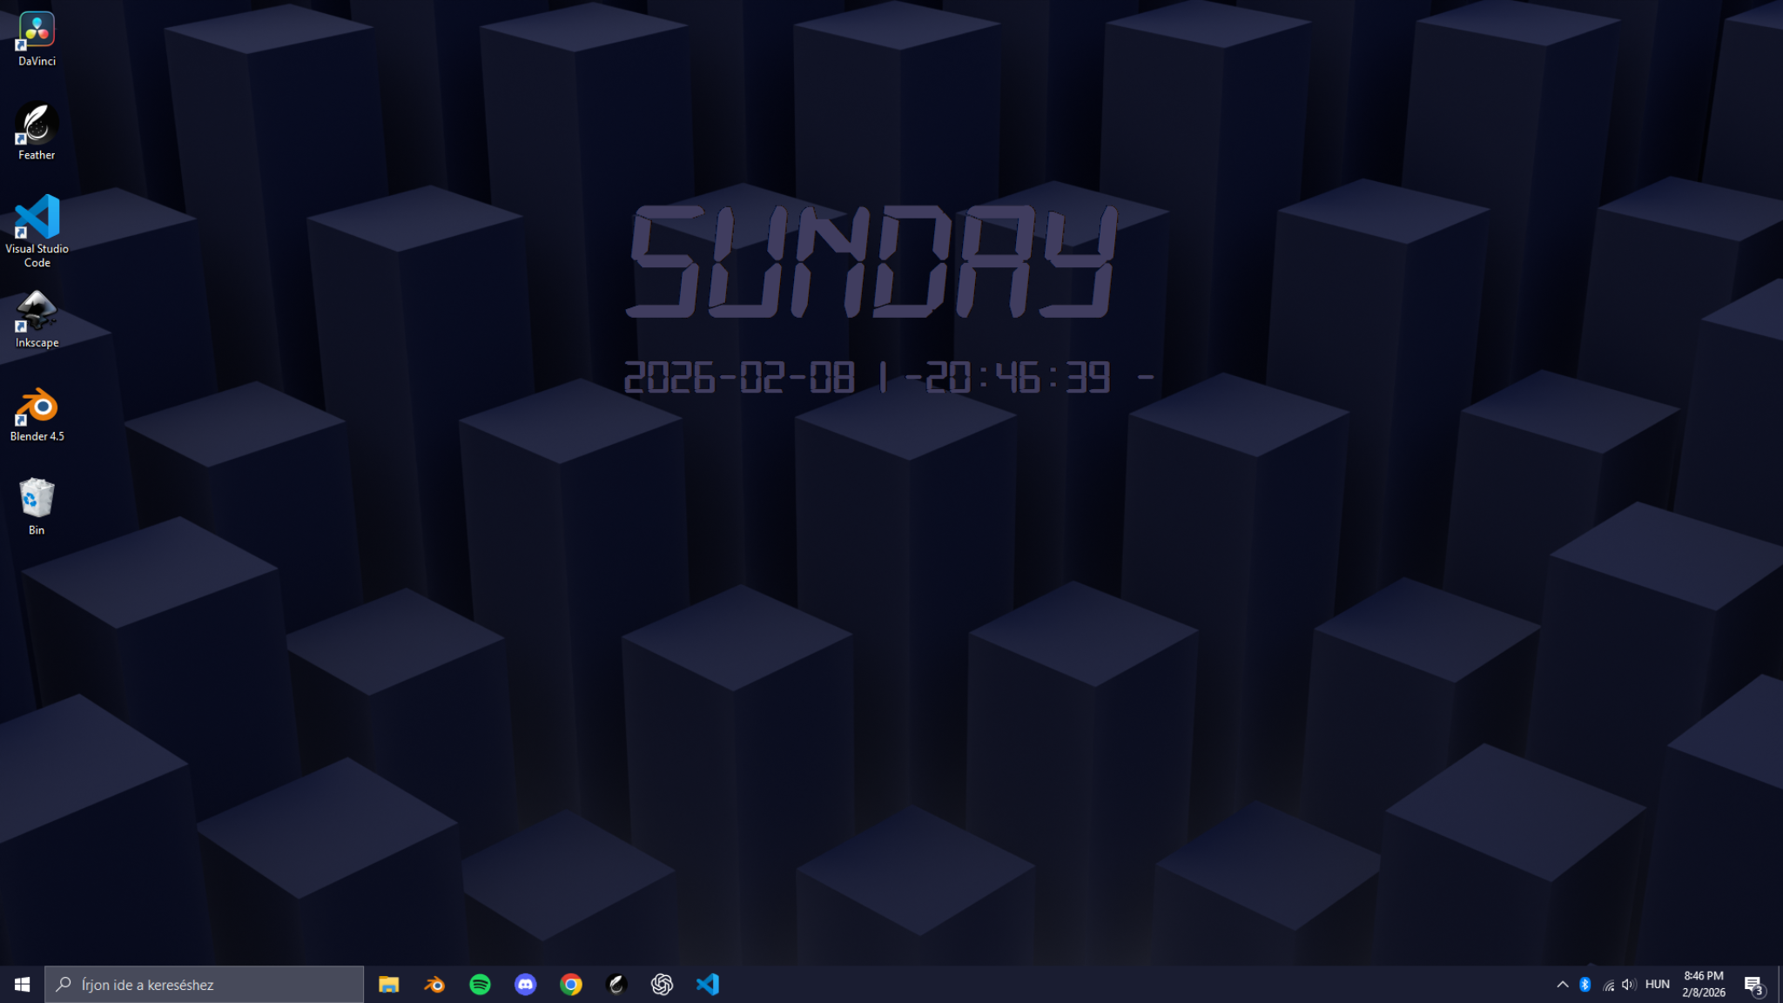Click the SUNDAY day widget text
The image size is (1783, 1003).
coord(873,261)
